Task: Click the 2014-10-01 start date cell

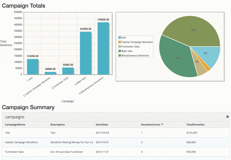Action: click(102, 142)
